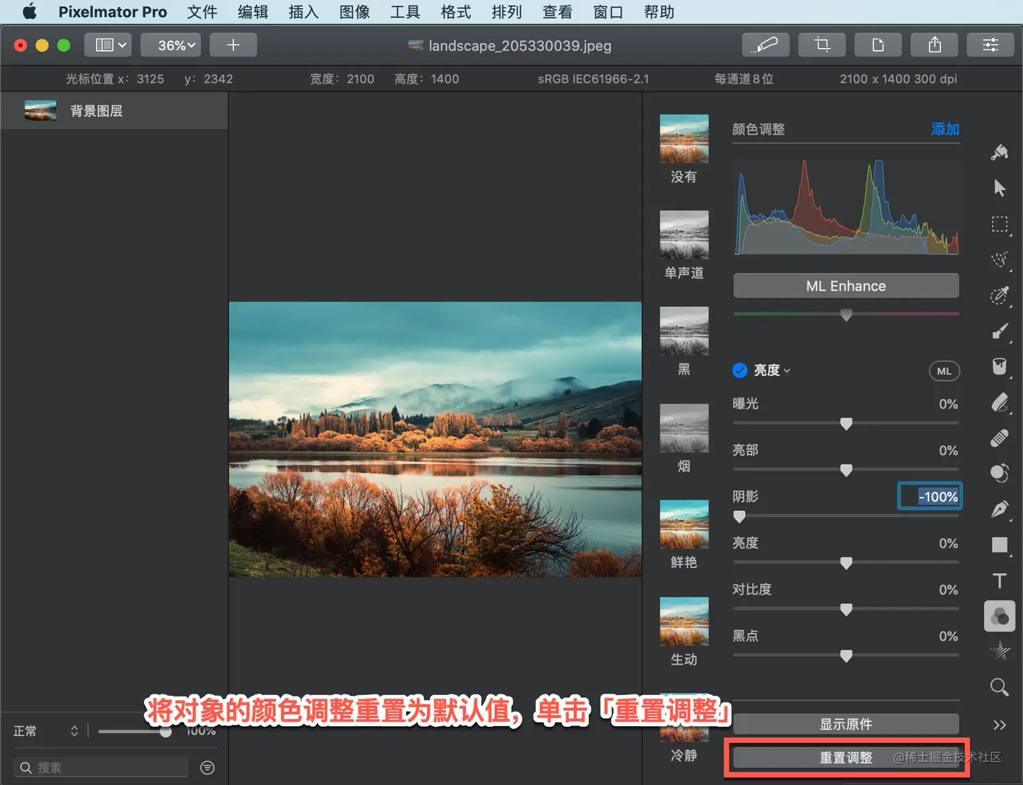Choose the Rectangular Selection tool
The image size is (1023, 785).
click(x=999, y=224)
